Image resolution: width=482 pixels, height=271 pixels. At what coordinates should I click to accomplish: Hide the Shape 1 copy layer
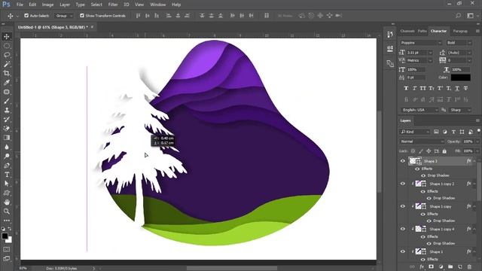(x=403, y=206)
